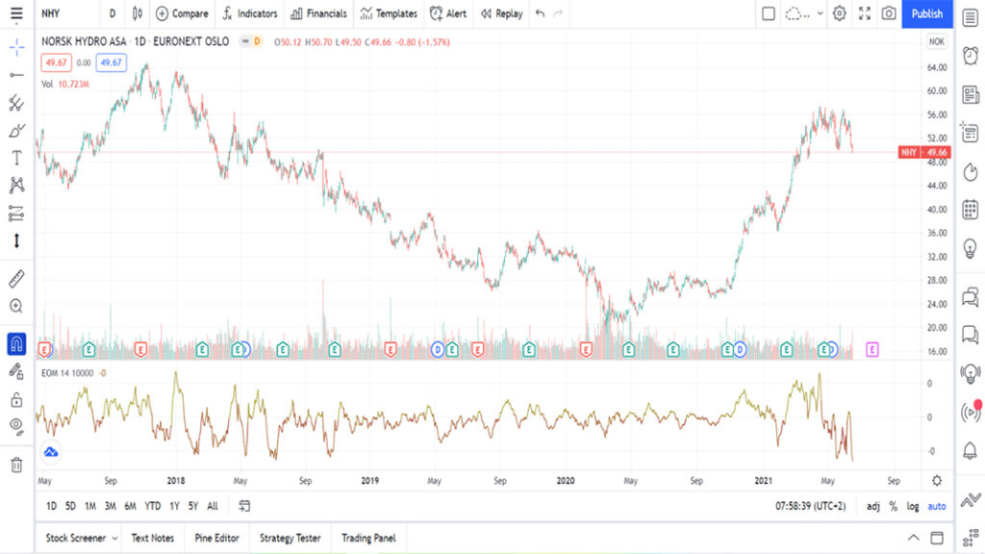Activate the zoom in tool

click(16, 306)
